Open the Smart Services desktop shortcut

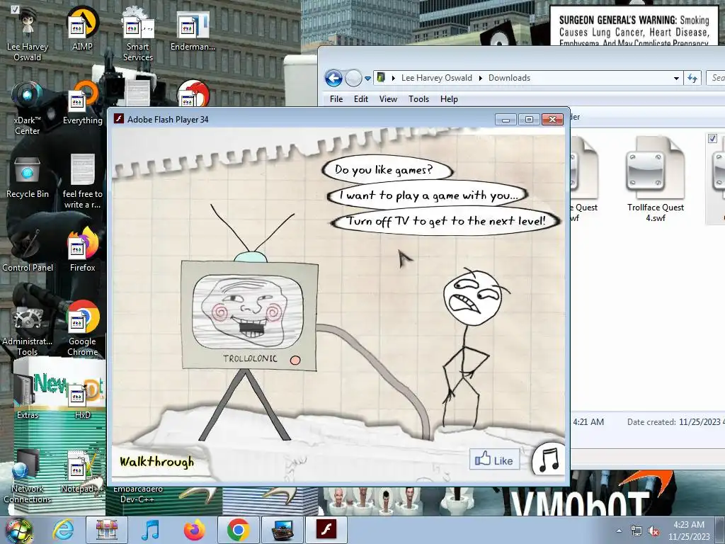click(x=138, y=33)
